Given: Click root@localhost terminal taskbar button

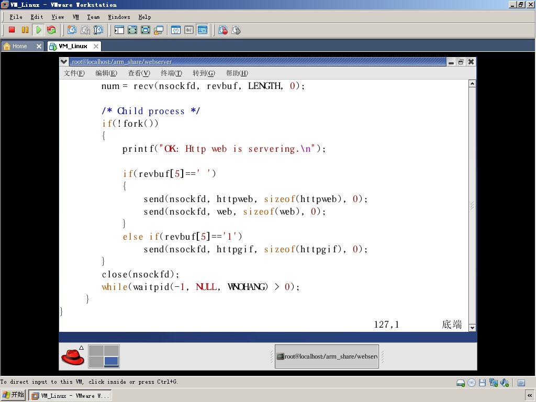Looking at the screenshot, I should (327, 356).
